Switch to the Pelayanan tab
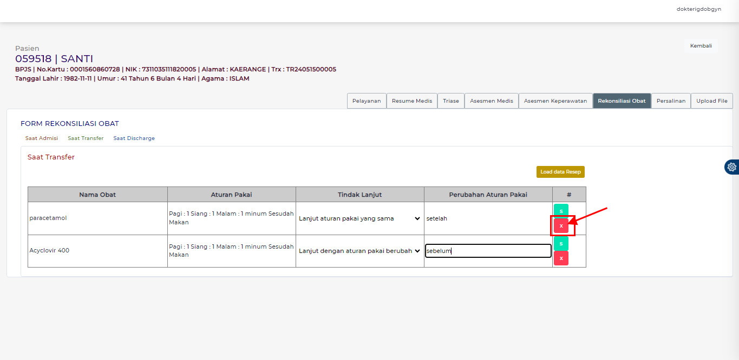 pos(367,101)
